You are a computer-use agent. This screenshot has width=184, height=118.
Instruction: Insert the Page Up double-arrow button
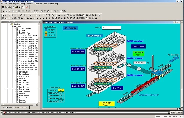coord(50,18)
